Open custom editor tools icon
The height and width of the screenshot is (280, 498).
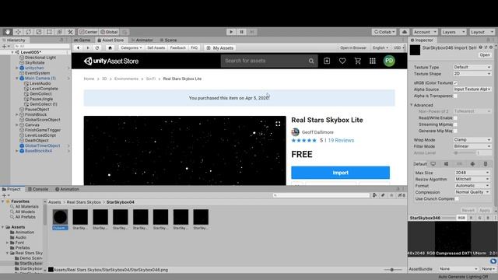tap(70, 32)
